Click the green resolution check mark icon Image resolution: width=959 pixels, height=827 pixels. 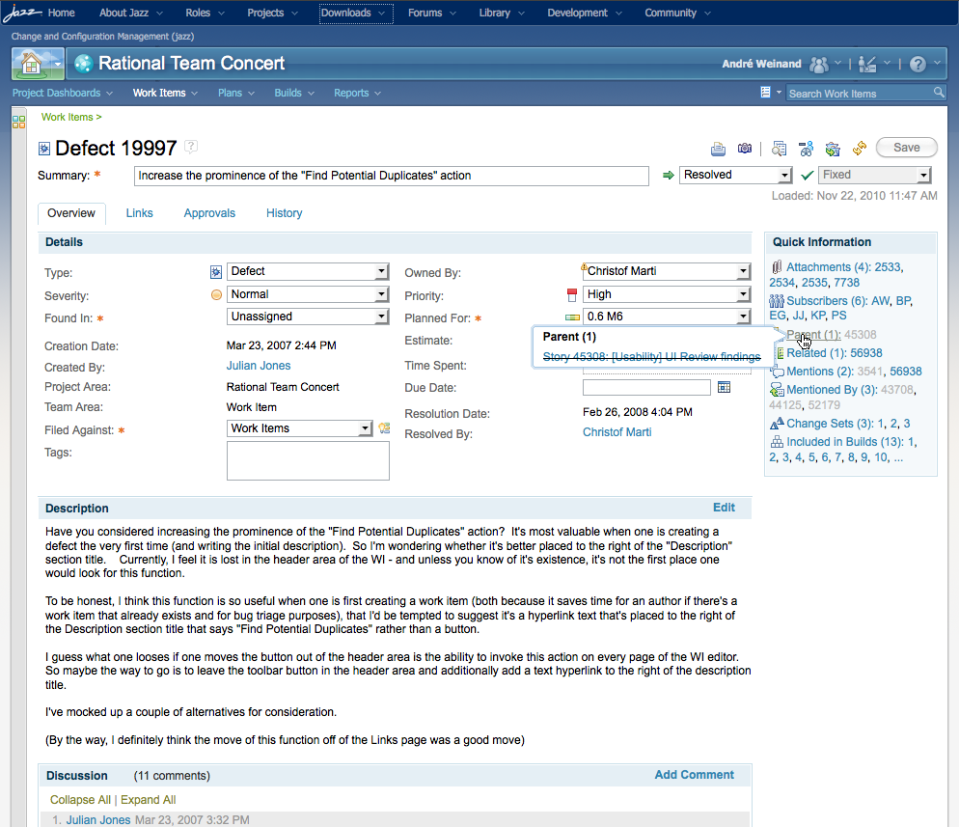(807, 176)
